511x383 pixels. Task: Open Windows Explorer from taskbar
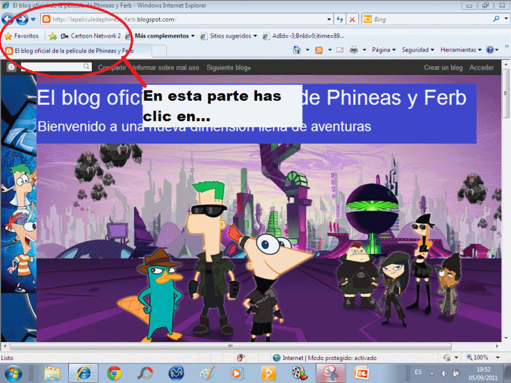coord(52,373)
